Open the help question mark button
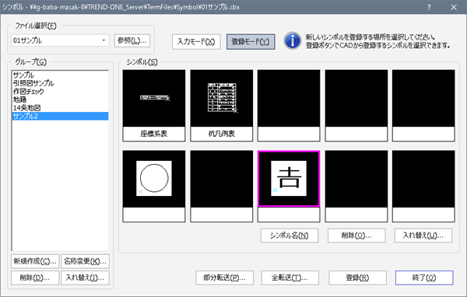 (x=429, y=7)
